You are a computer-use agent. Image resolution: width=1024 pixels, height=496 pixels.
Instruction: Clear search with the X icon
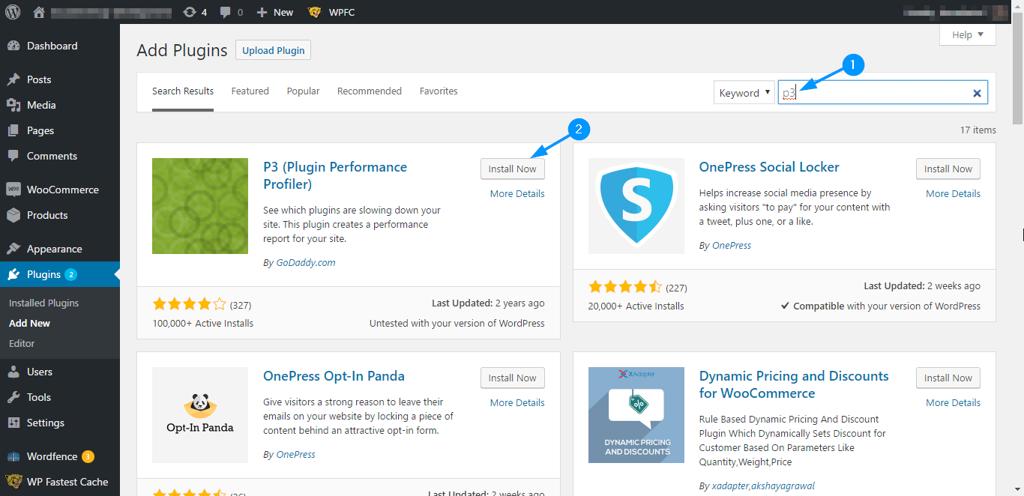tap(977, 93)
